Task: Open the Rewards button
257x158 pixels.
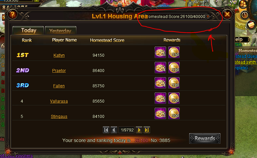Action: point(205,138)
